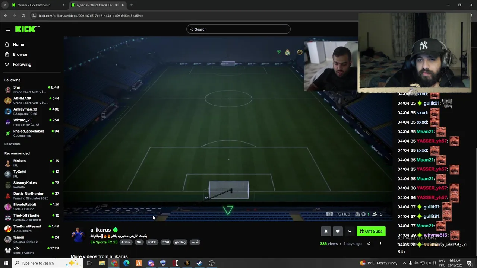This screenshot has height=268, width=477.
Task: Click the sparkle subscribe icon button
Action: 350,232
